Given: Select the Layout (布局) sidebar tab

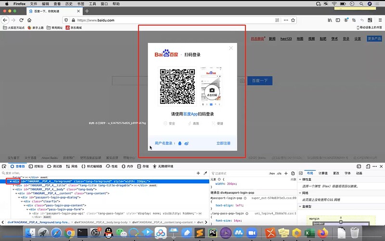Looking at the screenshot, I should 310,173.
